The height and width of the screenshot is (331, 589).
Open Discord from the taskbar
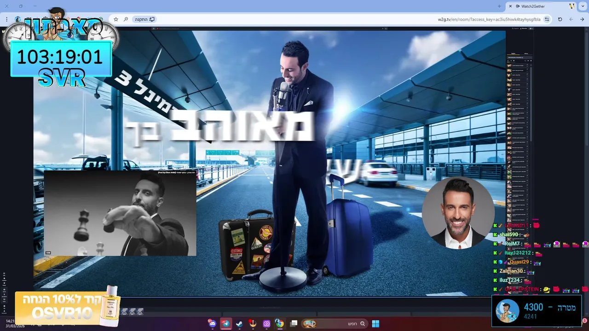(212, 324)
